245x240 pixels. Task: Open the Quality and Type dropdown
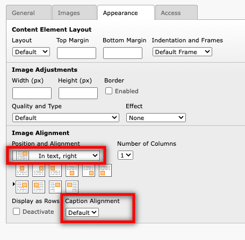pyautogui.click(x=66, y=117)
